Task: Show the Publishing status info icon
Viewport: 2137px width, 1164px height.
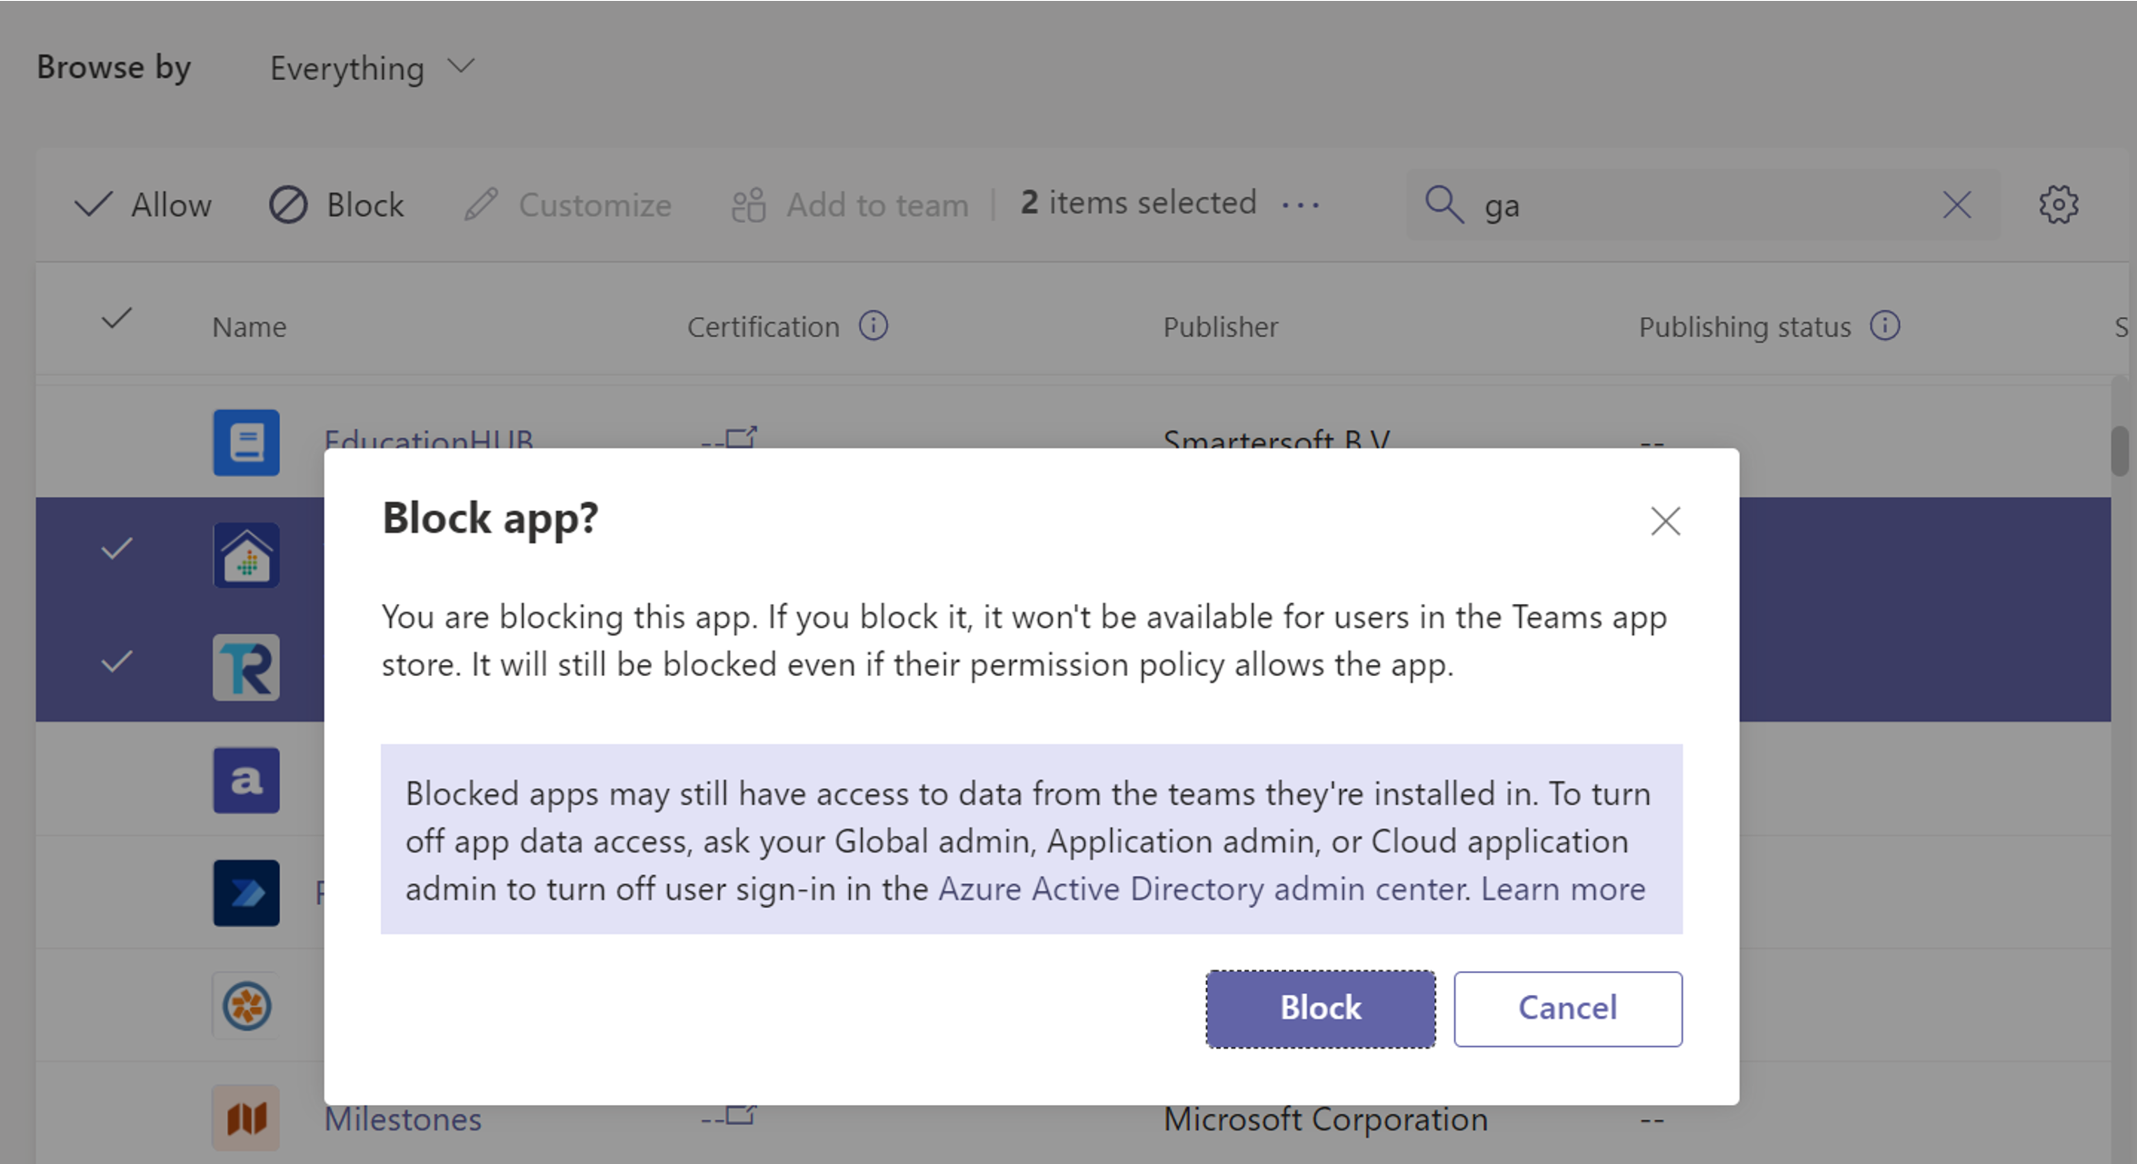Action: [1885, 325]
